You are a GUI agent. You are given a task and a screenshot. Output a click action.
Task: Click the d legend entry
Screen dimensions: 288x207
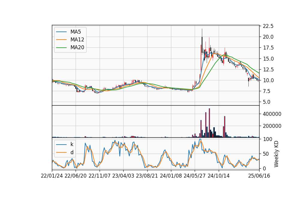(x=65, y=152)
